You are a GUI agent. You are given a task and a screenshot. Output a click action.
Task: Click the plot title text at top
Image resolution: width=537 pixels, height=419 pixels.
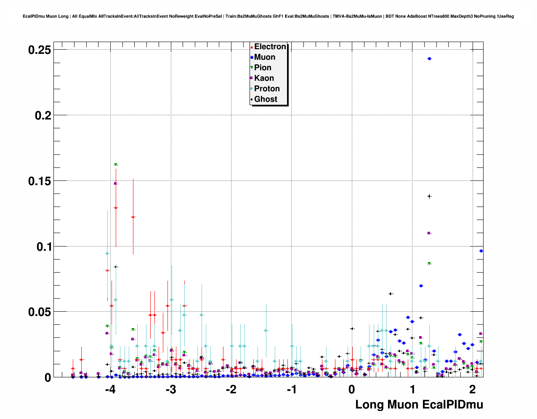pos(268,16)
